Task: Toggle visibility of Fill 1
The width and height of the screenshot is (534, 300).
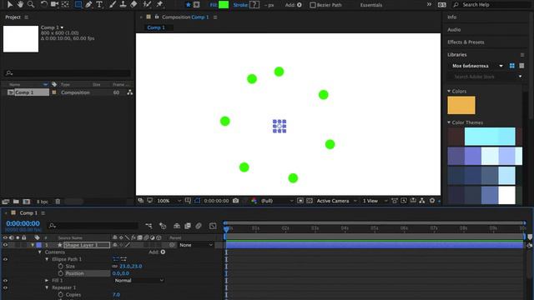Action: click(5, 281)
